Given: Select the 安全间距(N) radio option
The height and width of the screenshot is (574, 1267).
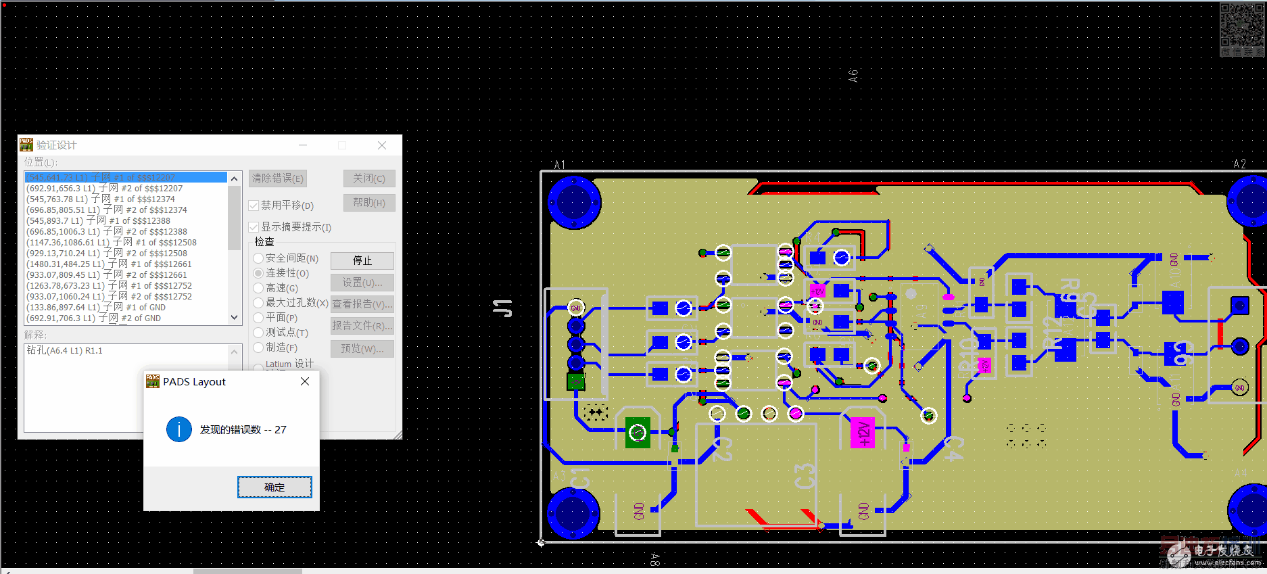Looking at the screenshot, I should point(258,258).
